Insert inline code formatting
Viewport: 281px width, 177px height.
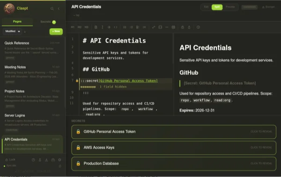tap(116, 27)
